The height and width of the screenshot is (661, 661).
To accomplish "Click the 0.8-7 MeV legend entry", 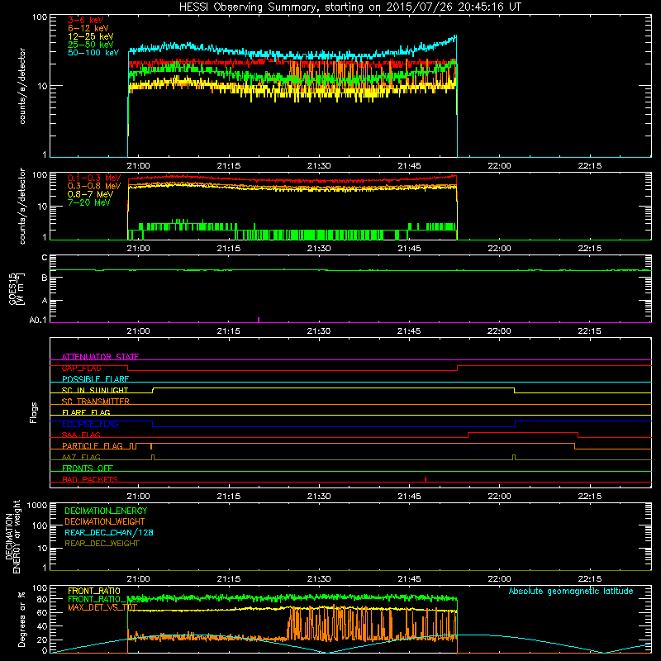I will point(90,194).
